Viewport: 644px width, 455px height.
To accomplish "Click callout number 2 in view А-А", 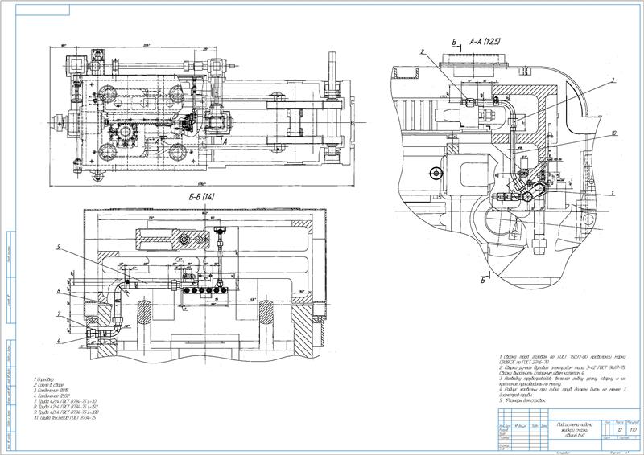I will pyautogui.click(x=421, y=51).
